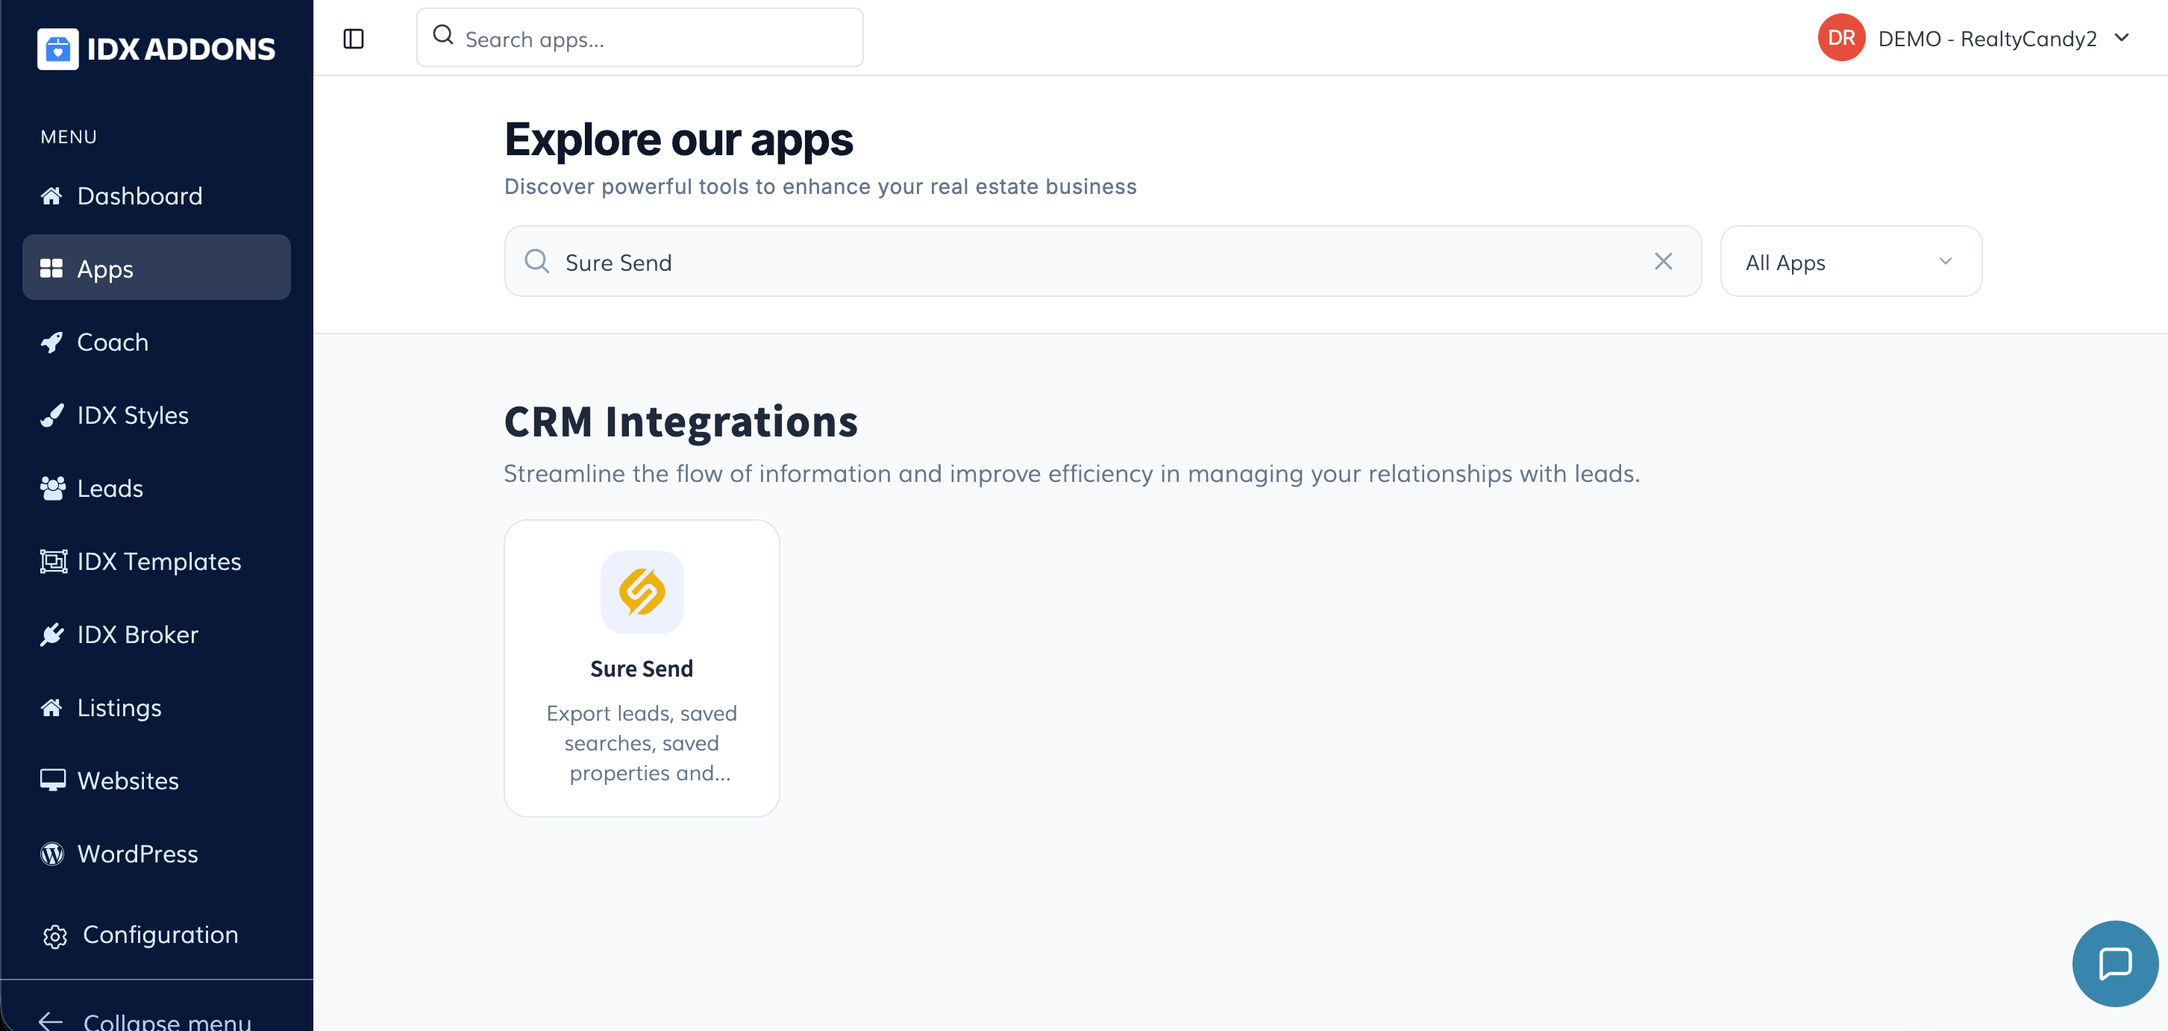Open the WordPress section
This screenshot has width=2168, height=1031.
coord(137,853)
